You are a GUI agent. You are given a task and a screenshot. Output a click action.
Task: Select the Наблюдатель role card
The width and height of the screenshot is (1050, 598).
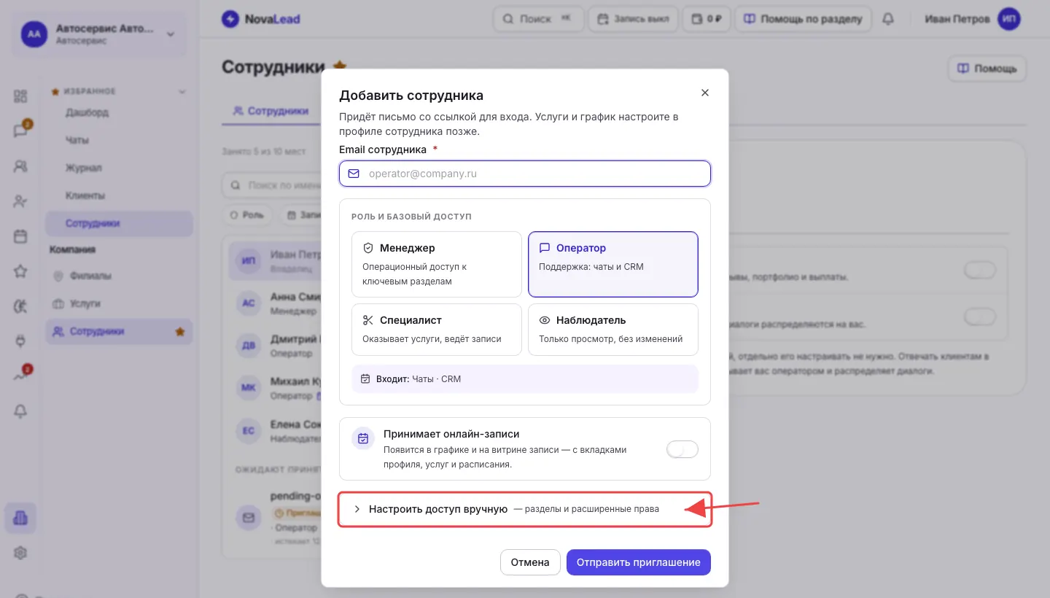click(613, 330)
